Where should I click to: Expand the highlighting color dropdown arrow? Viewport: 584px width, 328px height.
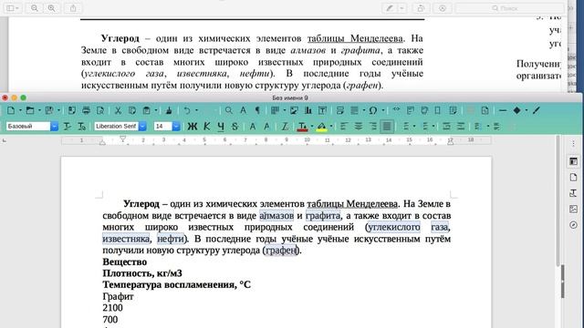[x=330, y=127]
